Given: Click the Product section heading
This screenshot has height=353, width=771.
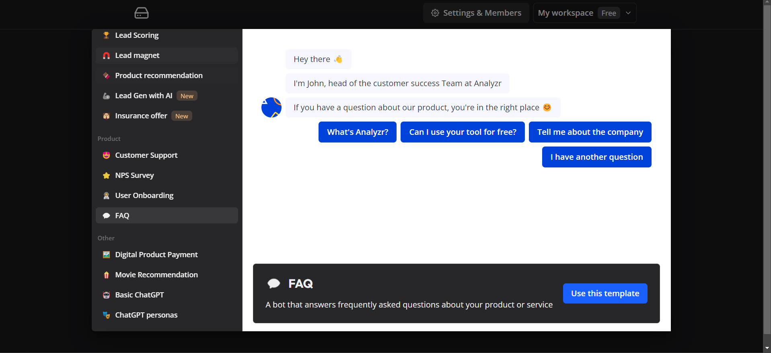Looking at the screenshot, I should tap(109, 138).
